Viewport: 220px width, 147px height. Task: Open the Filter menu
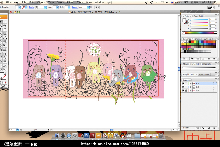[70, 2]
